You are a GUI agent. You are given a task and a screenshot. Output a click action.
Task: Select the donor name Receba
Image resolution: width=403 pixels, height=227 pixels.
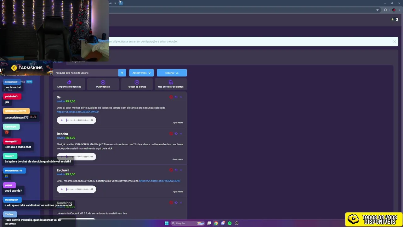point(62,134)
